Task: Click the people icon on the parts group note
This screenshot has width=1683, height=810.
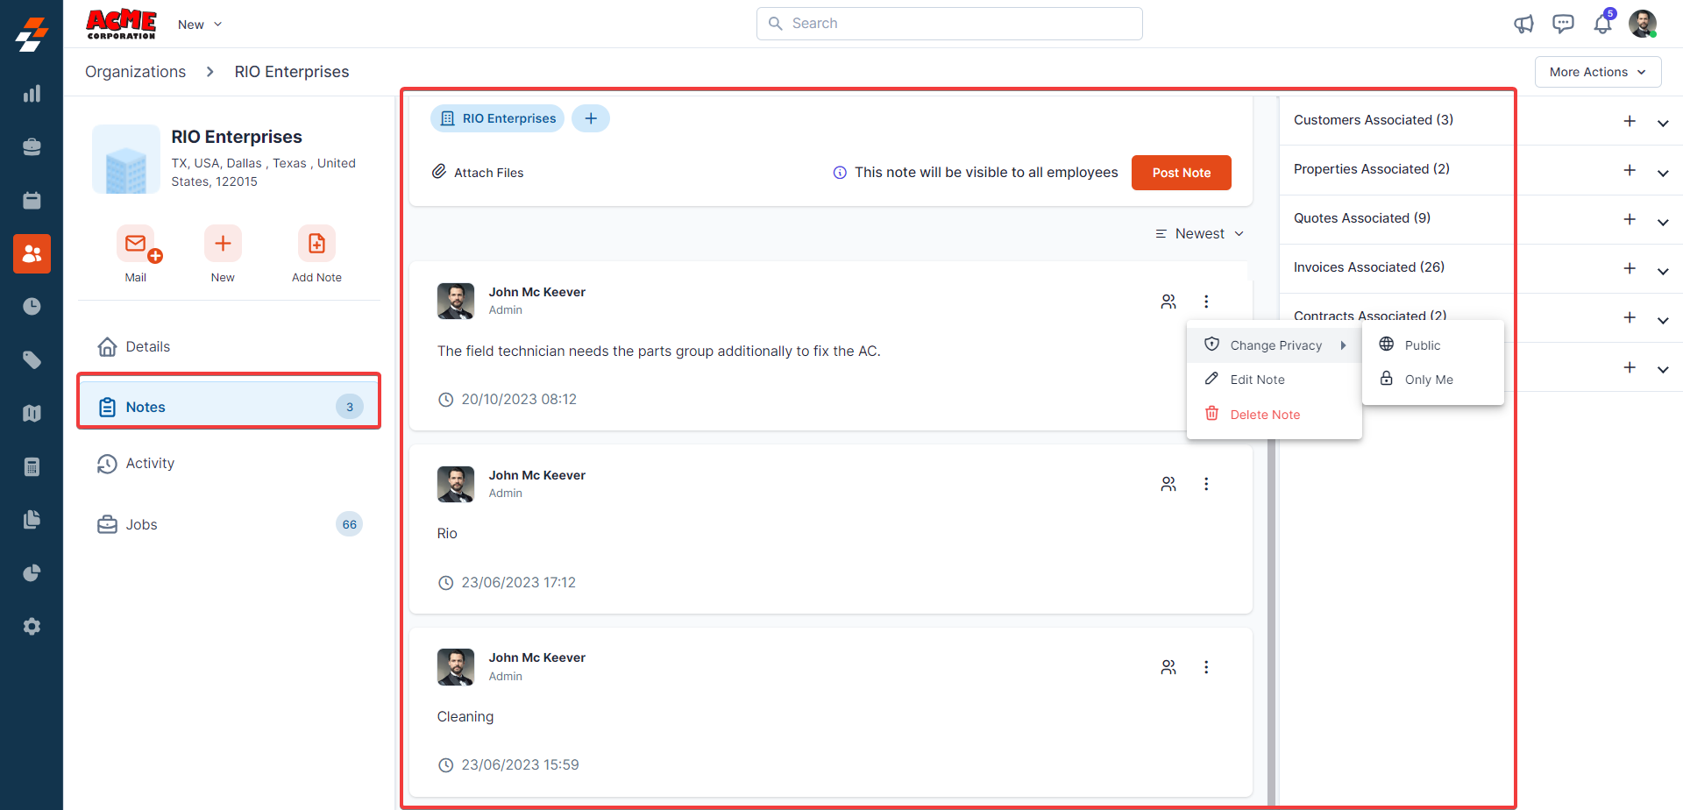Action: (1168, 302)
